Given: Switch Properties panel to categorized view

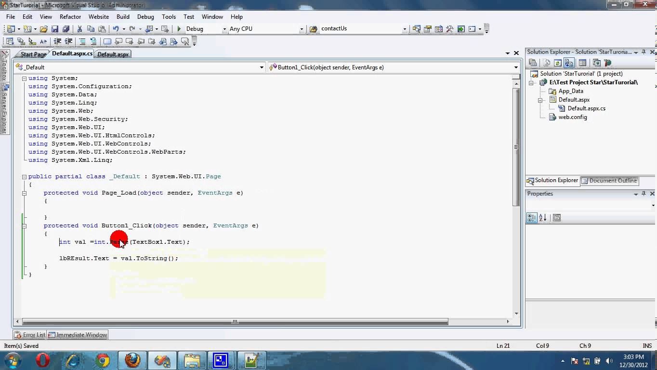Looking at the screenshot, I should (x=531, y=217).
